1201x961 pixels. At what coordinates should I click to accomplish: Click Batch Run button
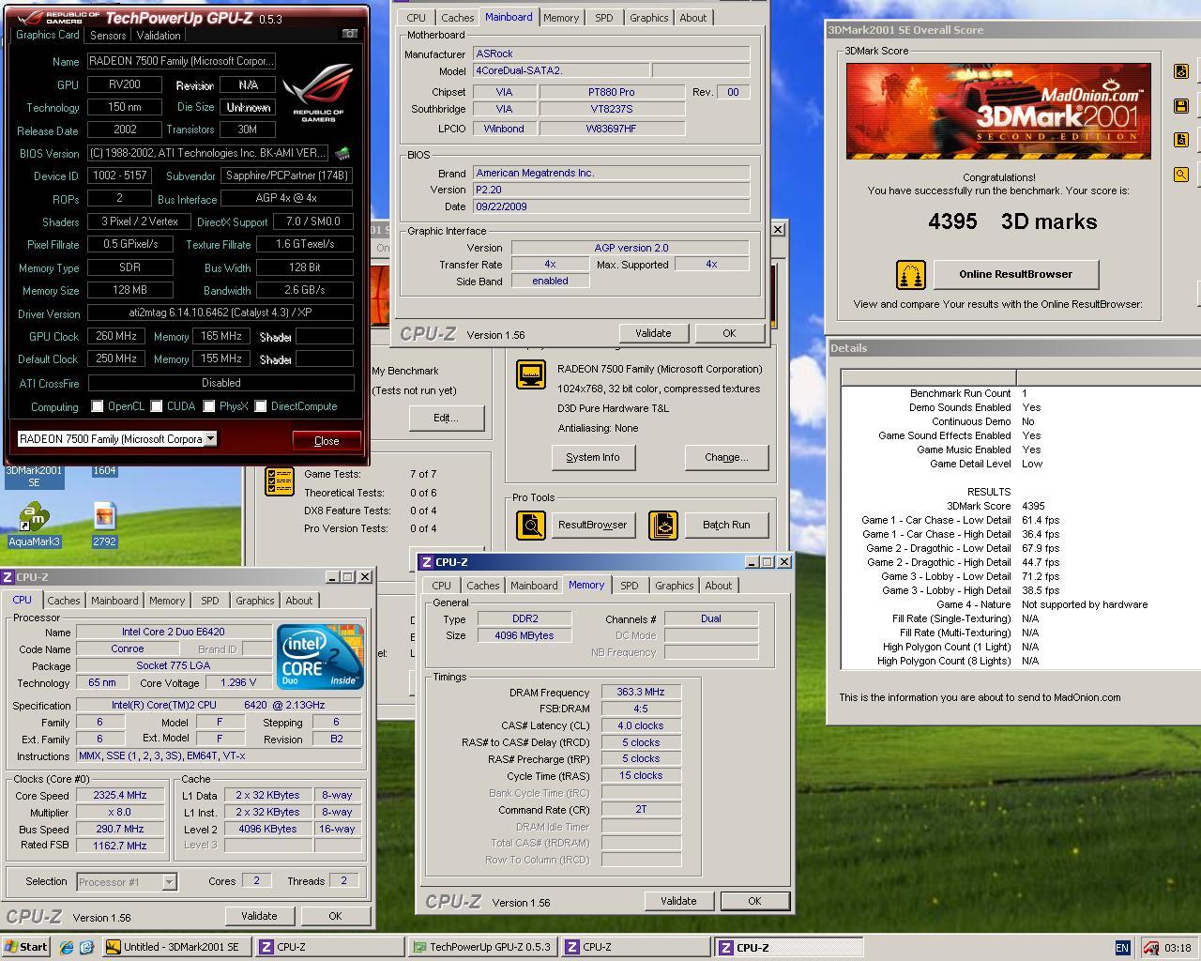726,525
